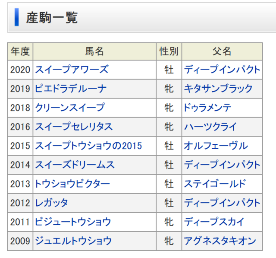Open sire ハーツクライ page
Screen dimensions: 276x258
pos(210,127)
